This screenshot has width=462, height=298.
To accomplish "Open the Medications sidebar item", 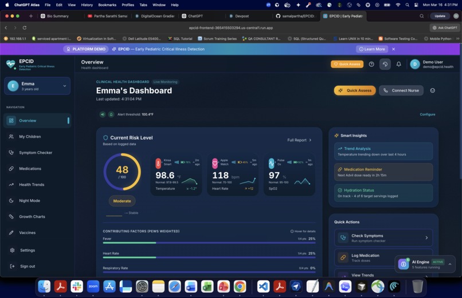I will tap(37, 169).
